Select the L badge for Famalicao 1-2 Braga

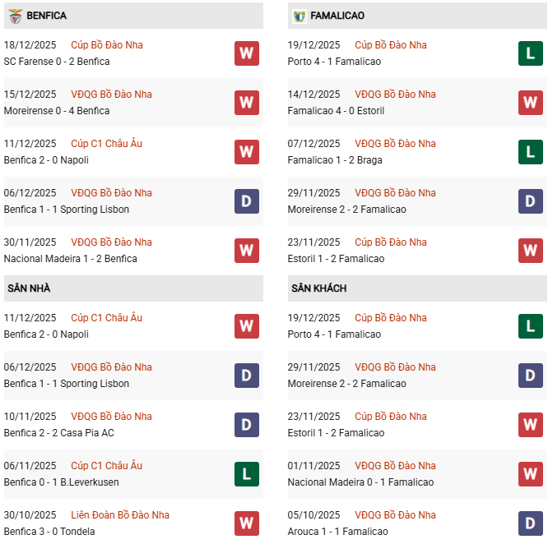tap(530, 152)
